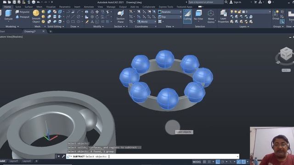
Task: Click the search magnifier icon
Action: click(226, 2)
